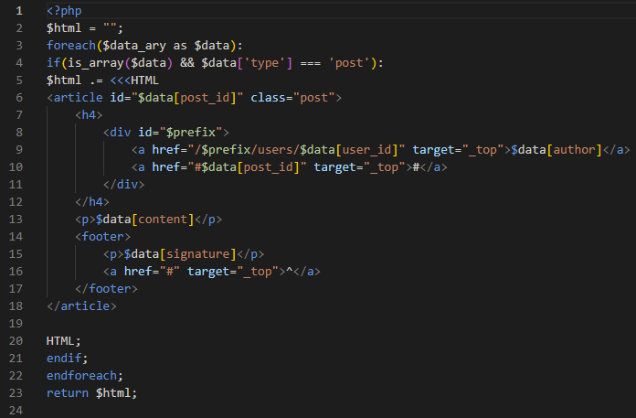Viewport: 636px width, 418px height.
Task: Click the 'post' string on line 4
Action: pos(349,63)
